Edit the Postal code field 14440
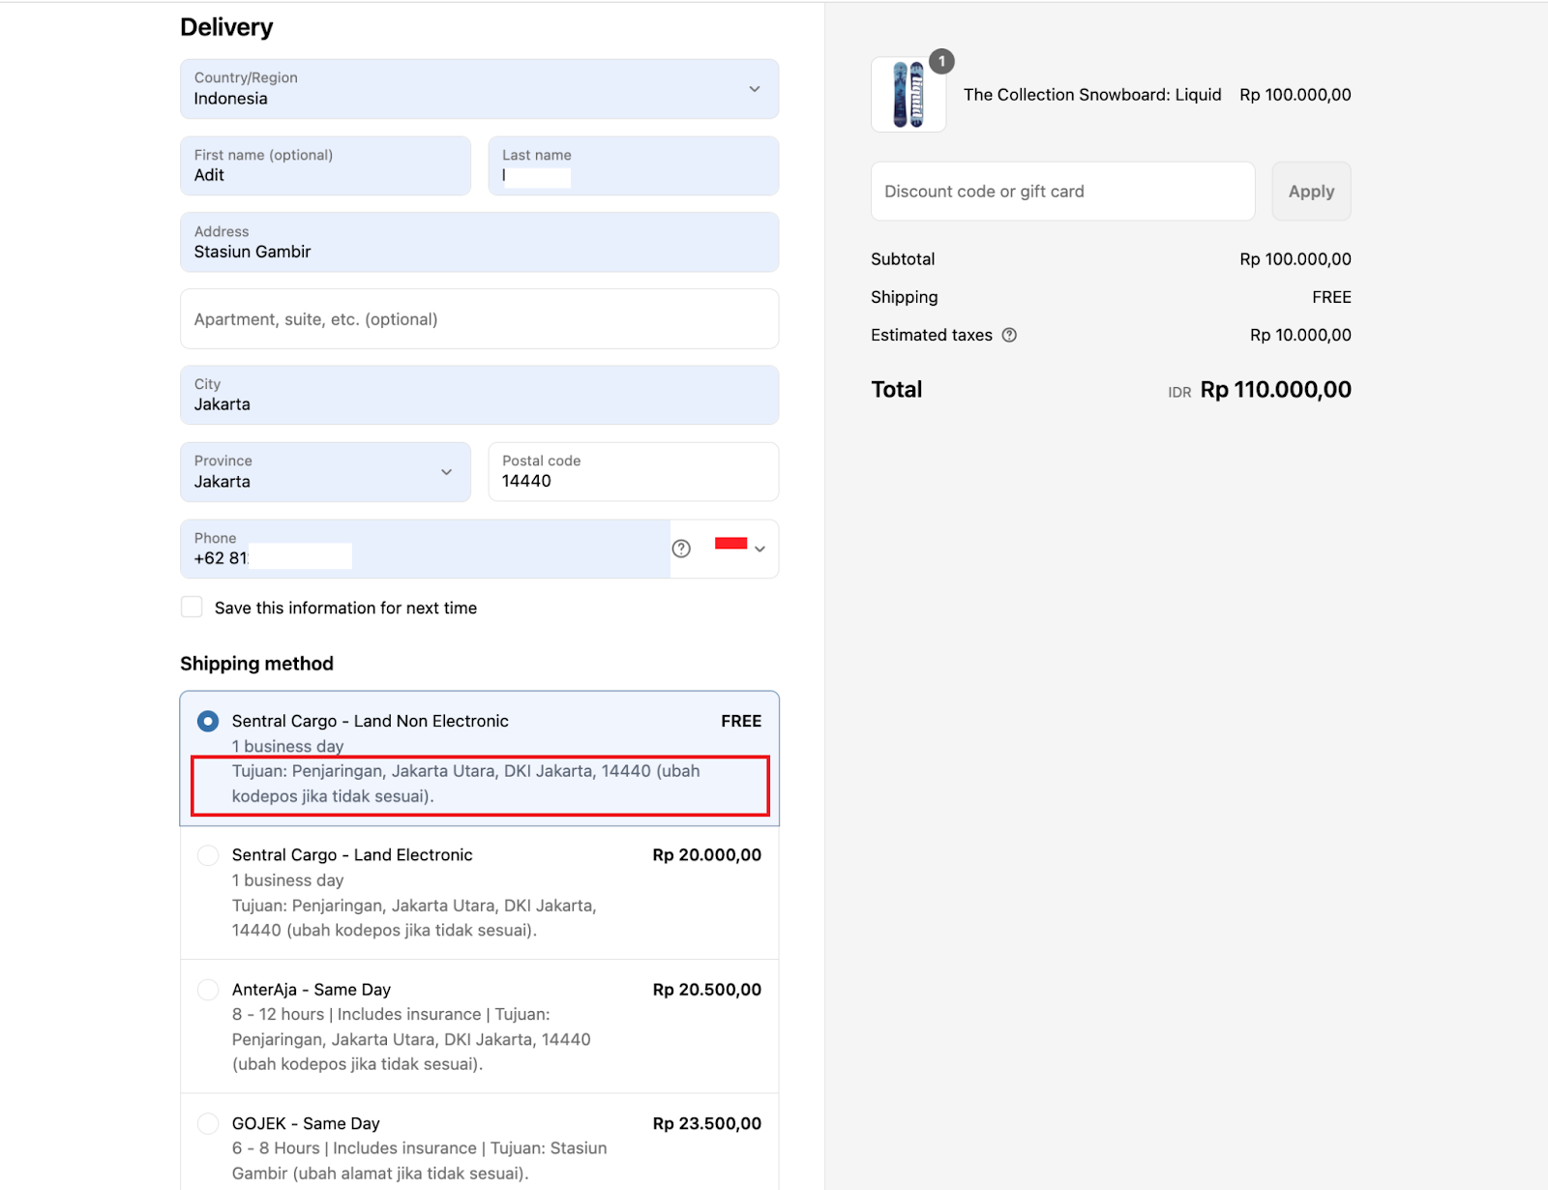Screen dimensions: 1548x1190 click(634, 472)
